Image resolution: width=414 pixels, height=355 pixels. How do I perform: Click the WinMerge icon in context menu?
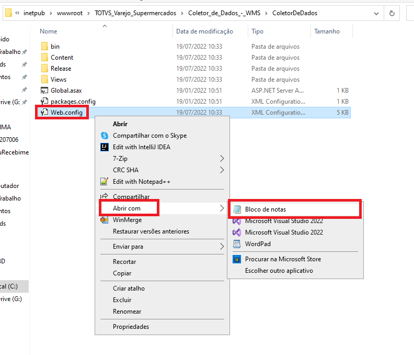[x=104, y=220]
